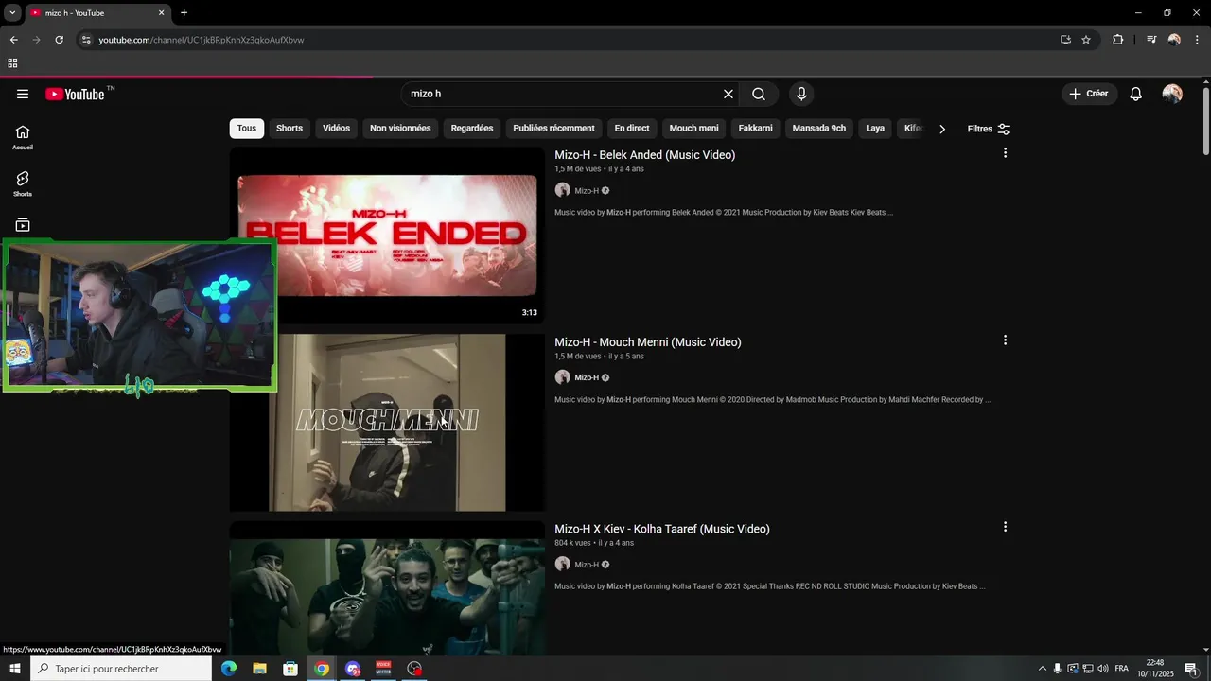Select the En direct chip
1211x681 pixels.
coord(632,129)
